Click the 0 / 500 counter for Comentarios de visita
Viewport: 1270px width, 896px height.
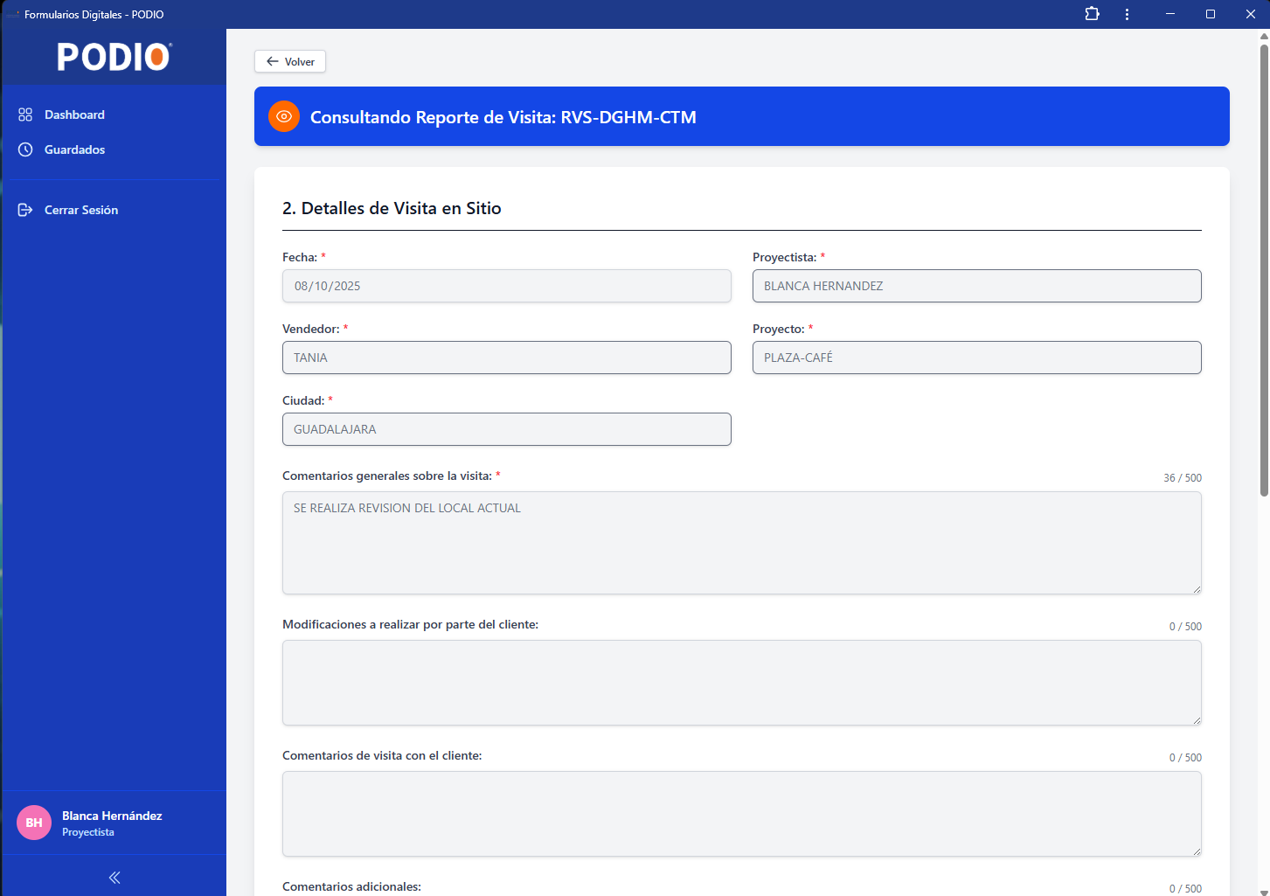coord(1185,758)
